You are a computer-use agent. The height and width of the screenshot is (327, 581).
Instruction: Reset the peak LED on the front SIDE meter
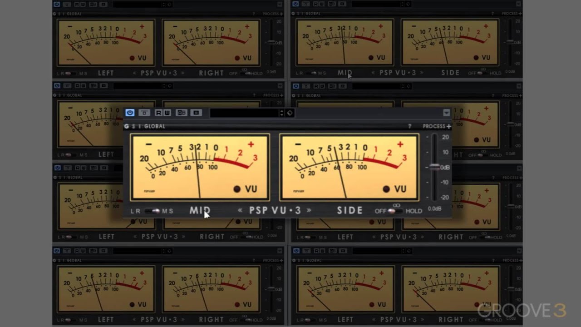point(386,189)
